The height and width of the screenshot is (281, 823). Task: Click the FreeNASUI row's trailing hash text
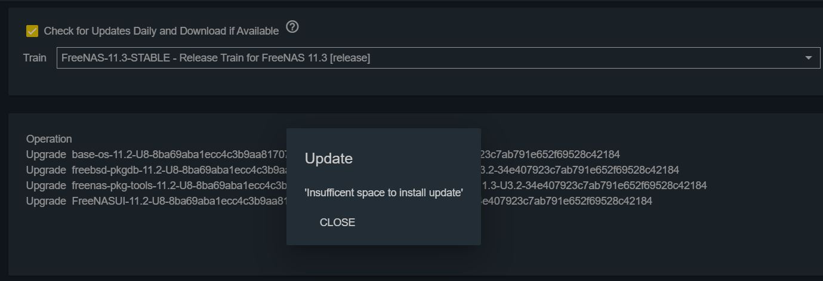coord(566,201)
